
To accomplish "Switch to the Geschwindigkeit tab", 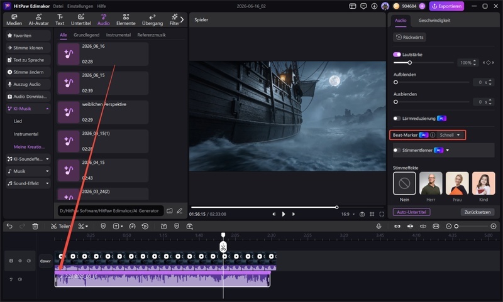I will pos(434,20).
